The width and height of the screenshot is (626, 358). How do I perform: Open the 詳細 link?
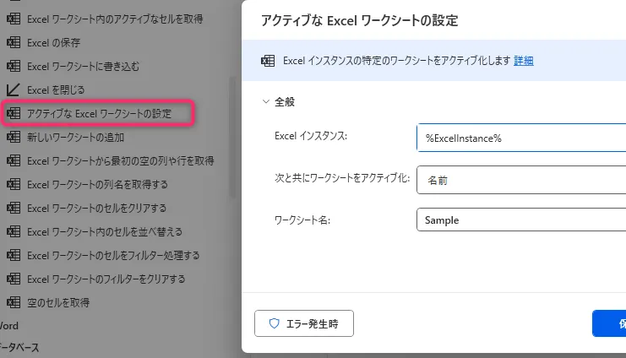[x=524, y=61]
